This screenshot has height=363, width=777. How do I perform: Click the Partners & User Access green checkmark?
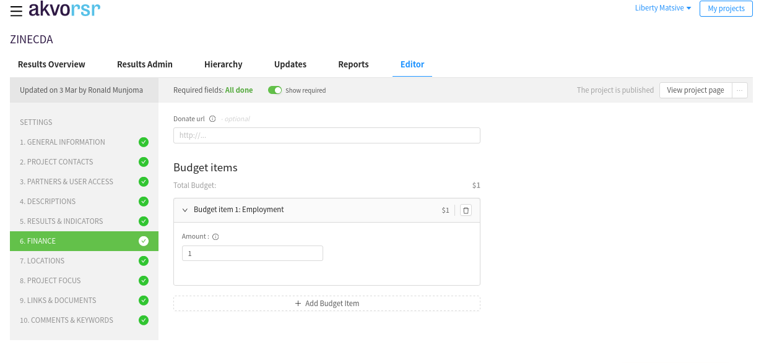click(x=144, y=182)
